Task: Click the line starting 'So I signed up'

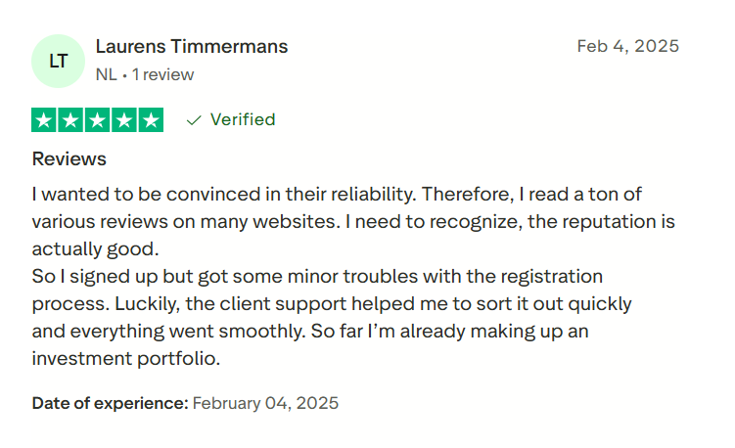Action: [x=317, y=276]
